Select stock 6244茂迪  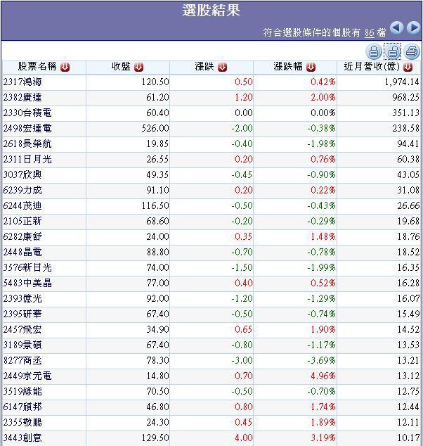click(22, 206)
